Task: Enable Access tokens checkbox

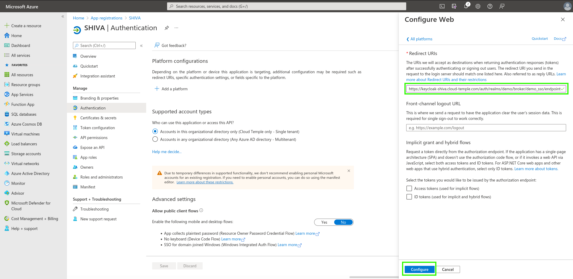Action: tap(409, 188)
